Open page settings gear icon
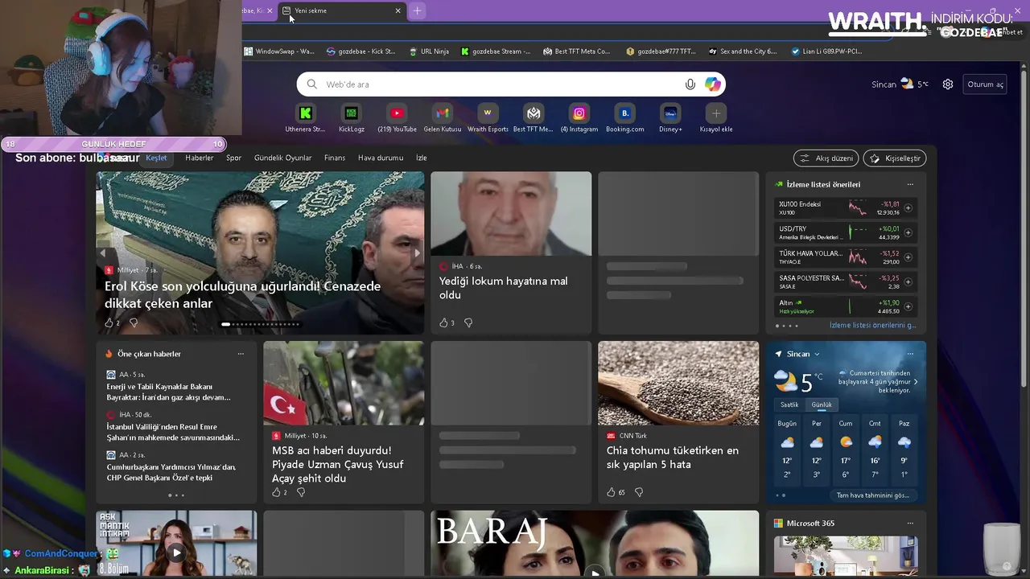Screen dimensions: 1030x579 click(948, 84)
